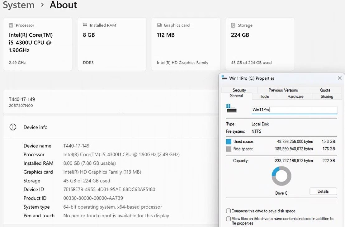
Task: Click drive icon in Properties title bar
Action: [224, 78]
